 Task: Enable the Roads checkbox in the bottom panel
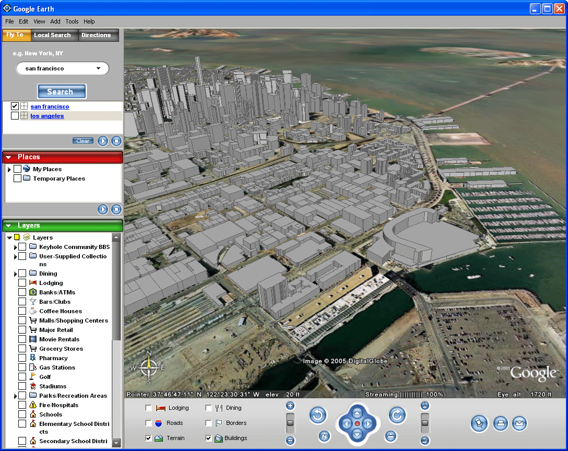pyautogui.click(x=149, y=423)
